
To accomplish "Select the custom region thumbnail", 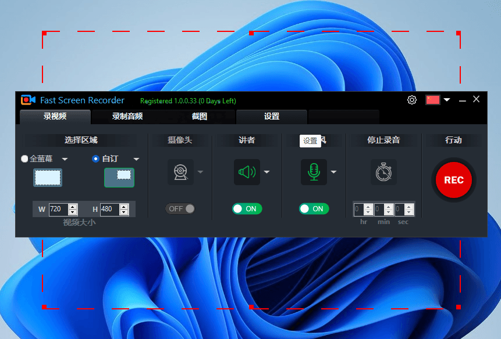I will coord(119,178).
